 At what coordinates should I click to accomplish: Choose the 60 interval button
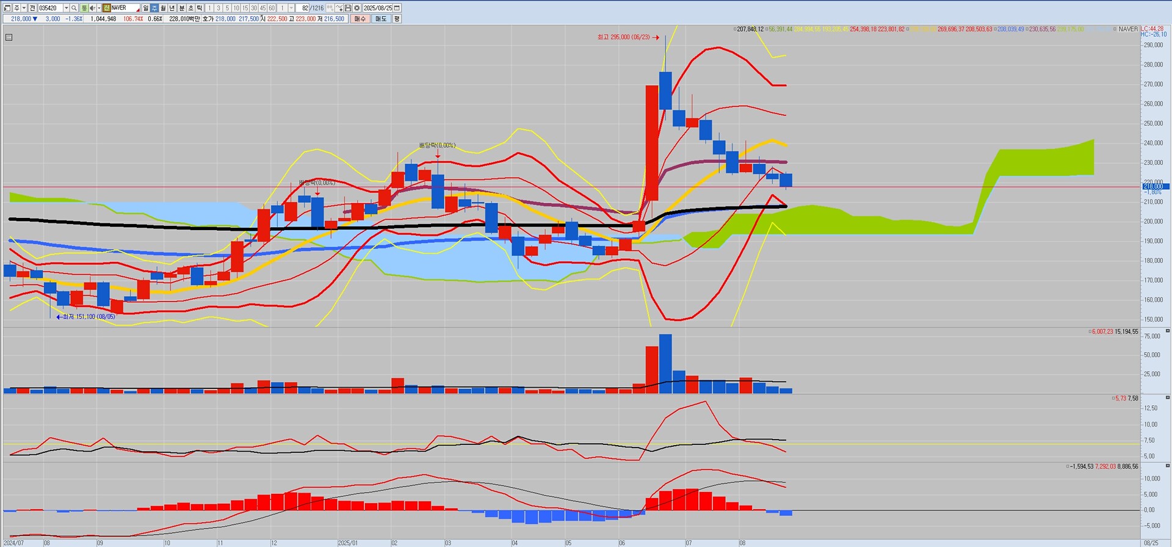272,8
